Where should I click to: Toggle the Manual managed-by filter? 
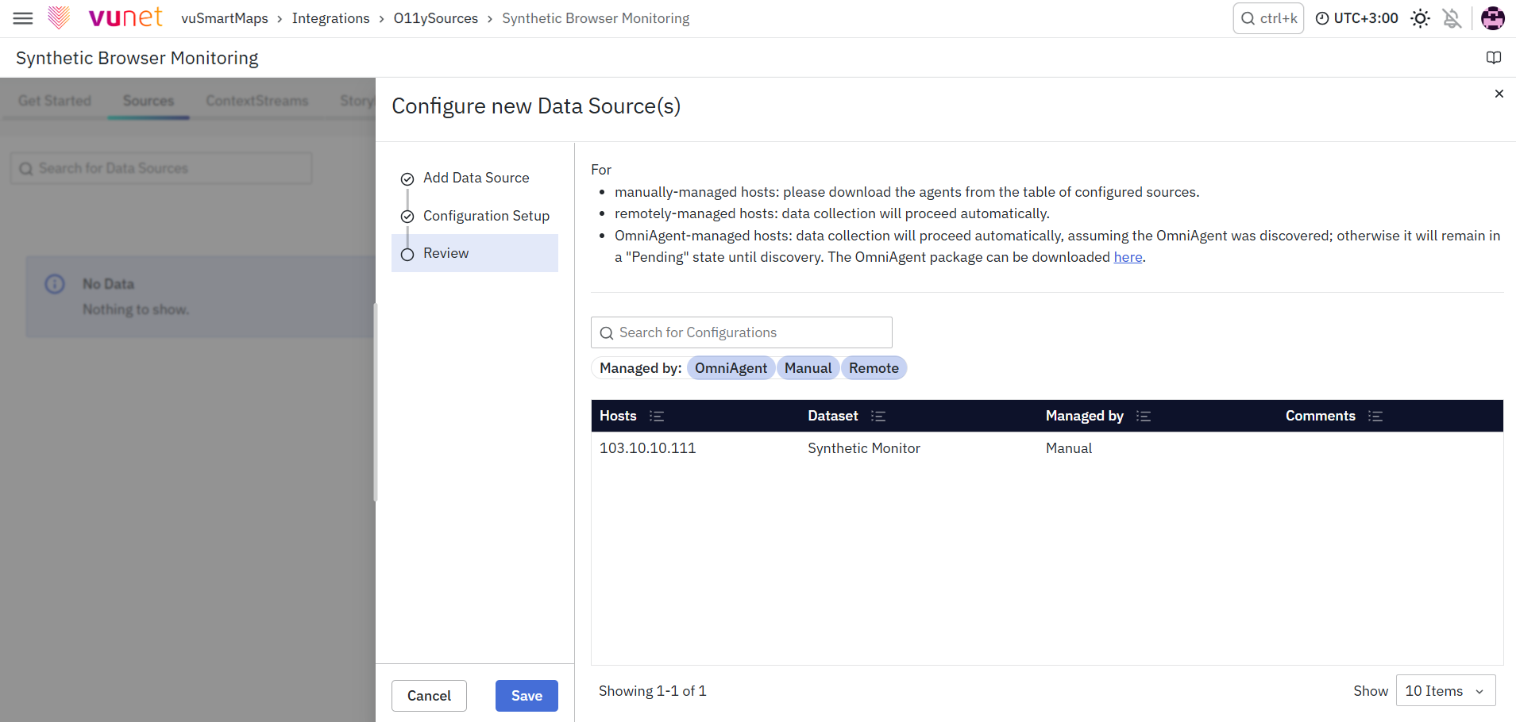(x=808, y=368)
